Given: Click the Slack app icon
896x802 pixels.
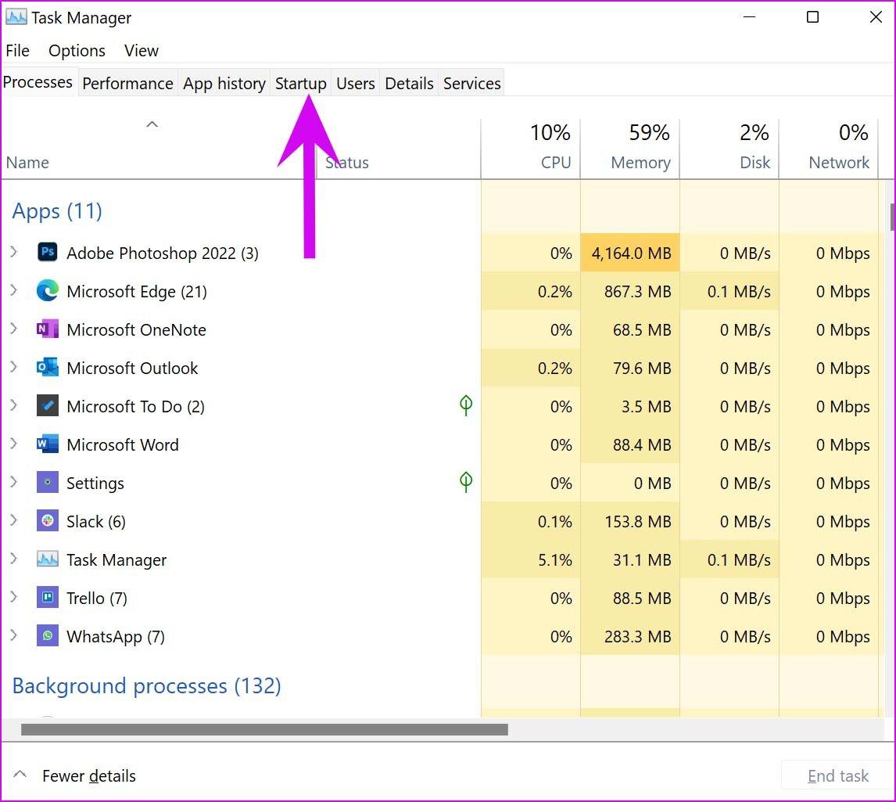Looking at the screenshot, I should (x=48, y=520).
